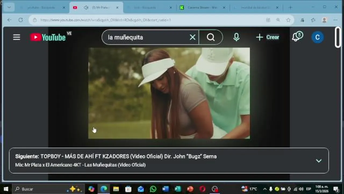The height and width of the screenshot is (194, 344).
Task: Open Copilot from the taskbar
Action: pyautogui.click(x=91, y=189)
